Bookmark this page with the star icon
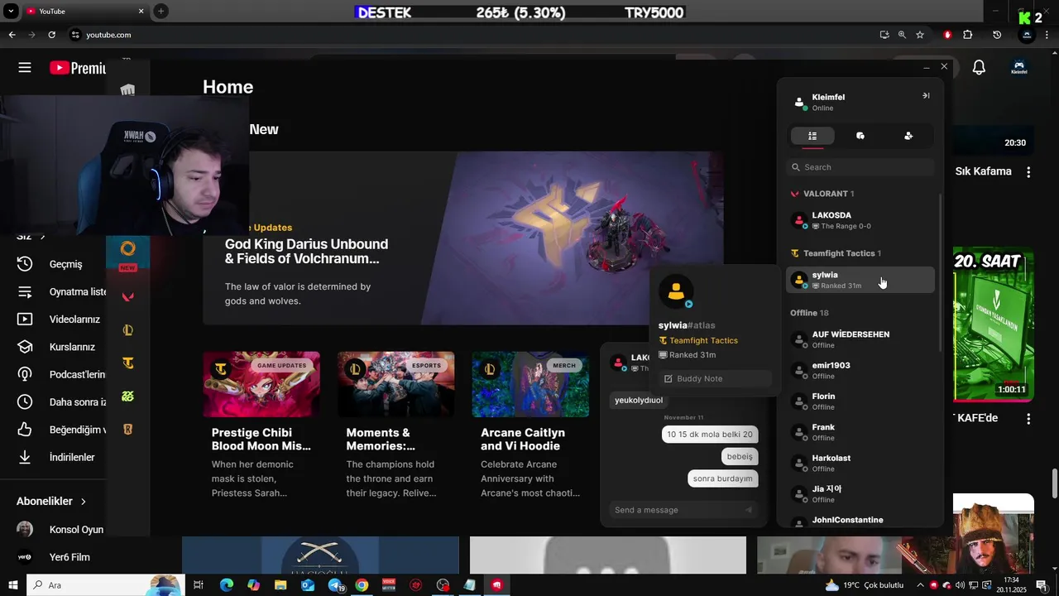The image size is (1059, 596). pos(919,35)
